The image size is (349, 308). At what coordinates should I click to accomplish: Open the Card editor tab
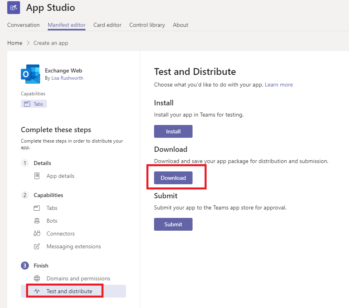pyautogui.click(x=108, y=25)
